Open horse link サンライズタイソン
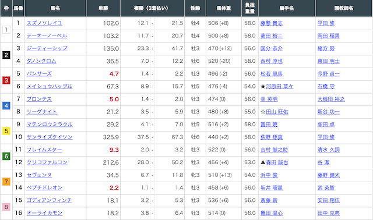The image size is (373, 220). (50, 137)
